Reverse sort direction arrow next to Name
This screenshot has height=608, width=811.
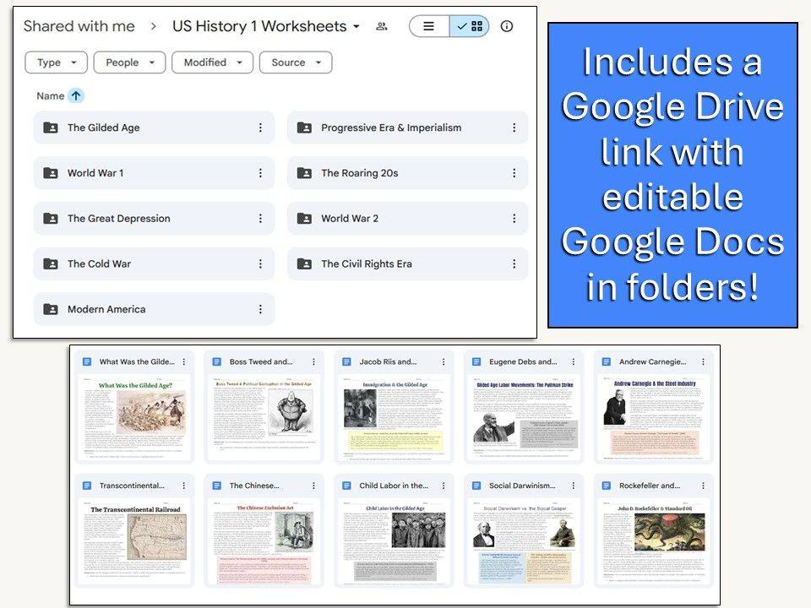76,95
